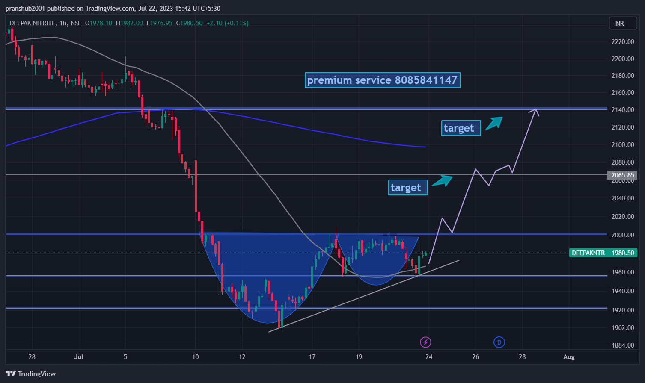Select the teal arrow beside the lower target label

coord(442,181)
